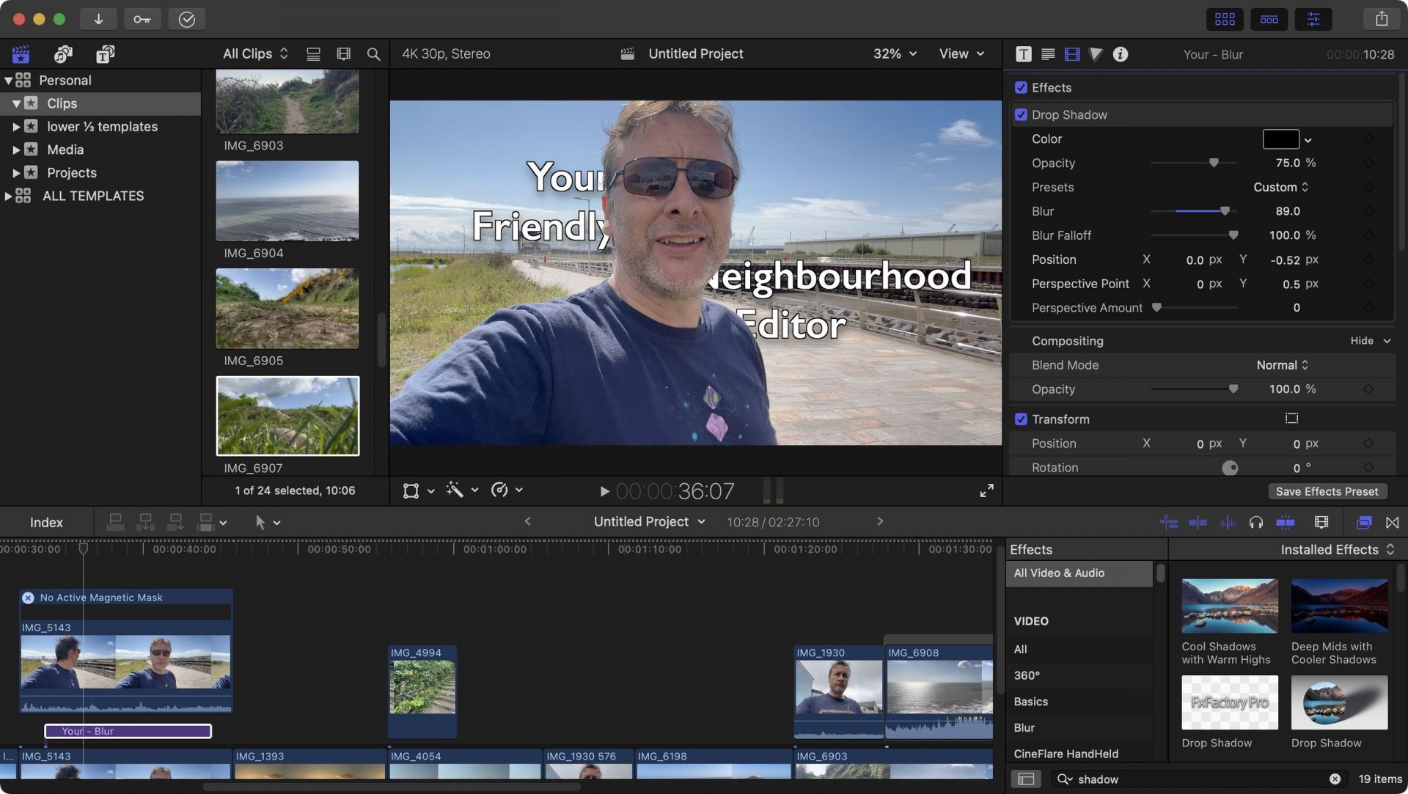This screenshot has width=1408, height=794.
Task: Disable the Drop Shadow effect checkbox
Action: tap(1021, 114)
